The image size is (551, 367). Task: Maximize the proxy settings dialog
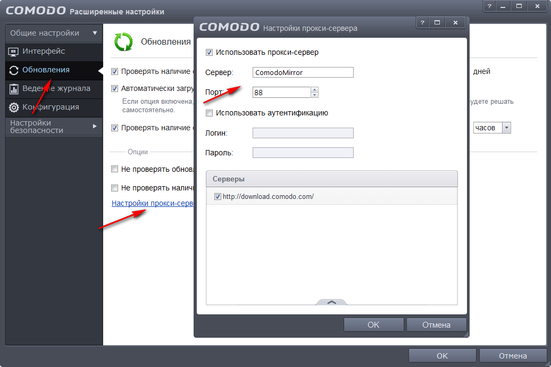(437, 22)
